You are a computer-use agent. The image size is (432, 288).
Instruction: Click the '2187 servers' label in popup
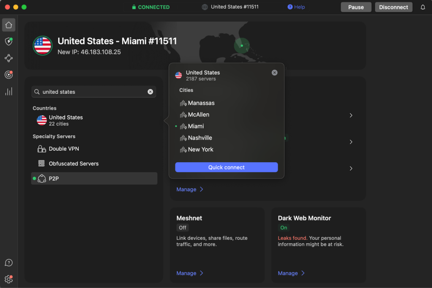pos(200,79)
